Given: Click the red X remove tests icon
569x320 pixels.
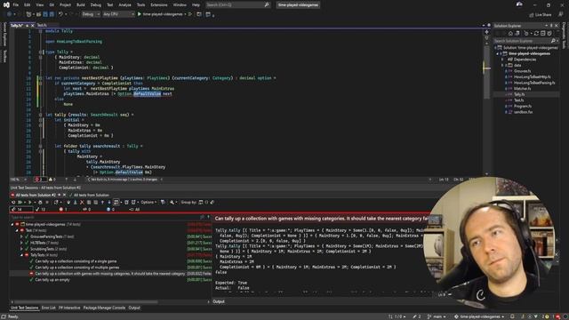Looking at the screenshot, I should tap(82, 203).
